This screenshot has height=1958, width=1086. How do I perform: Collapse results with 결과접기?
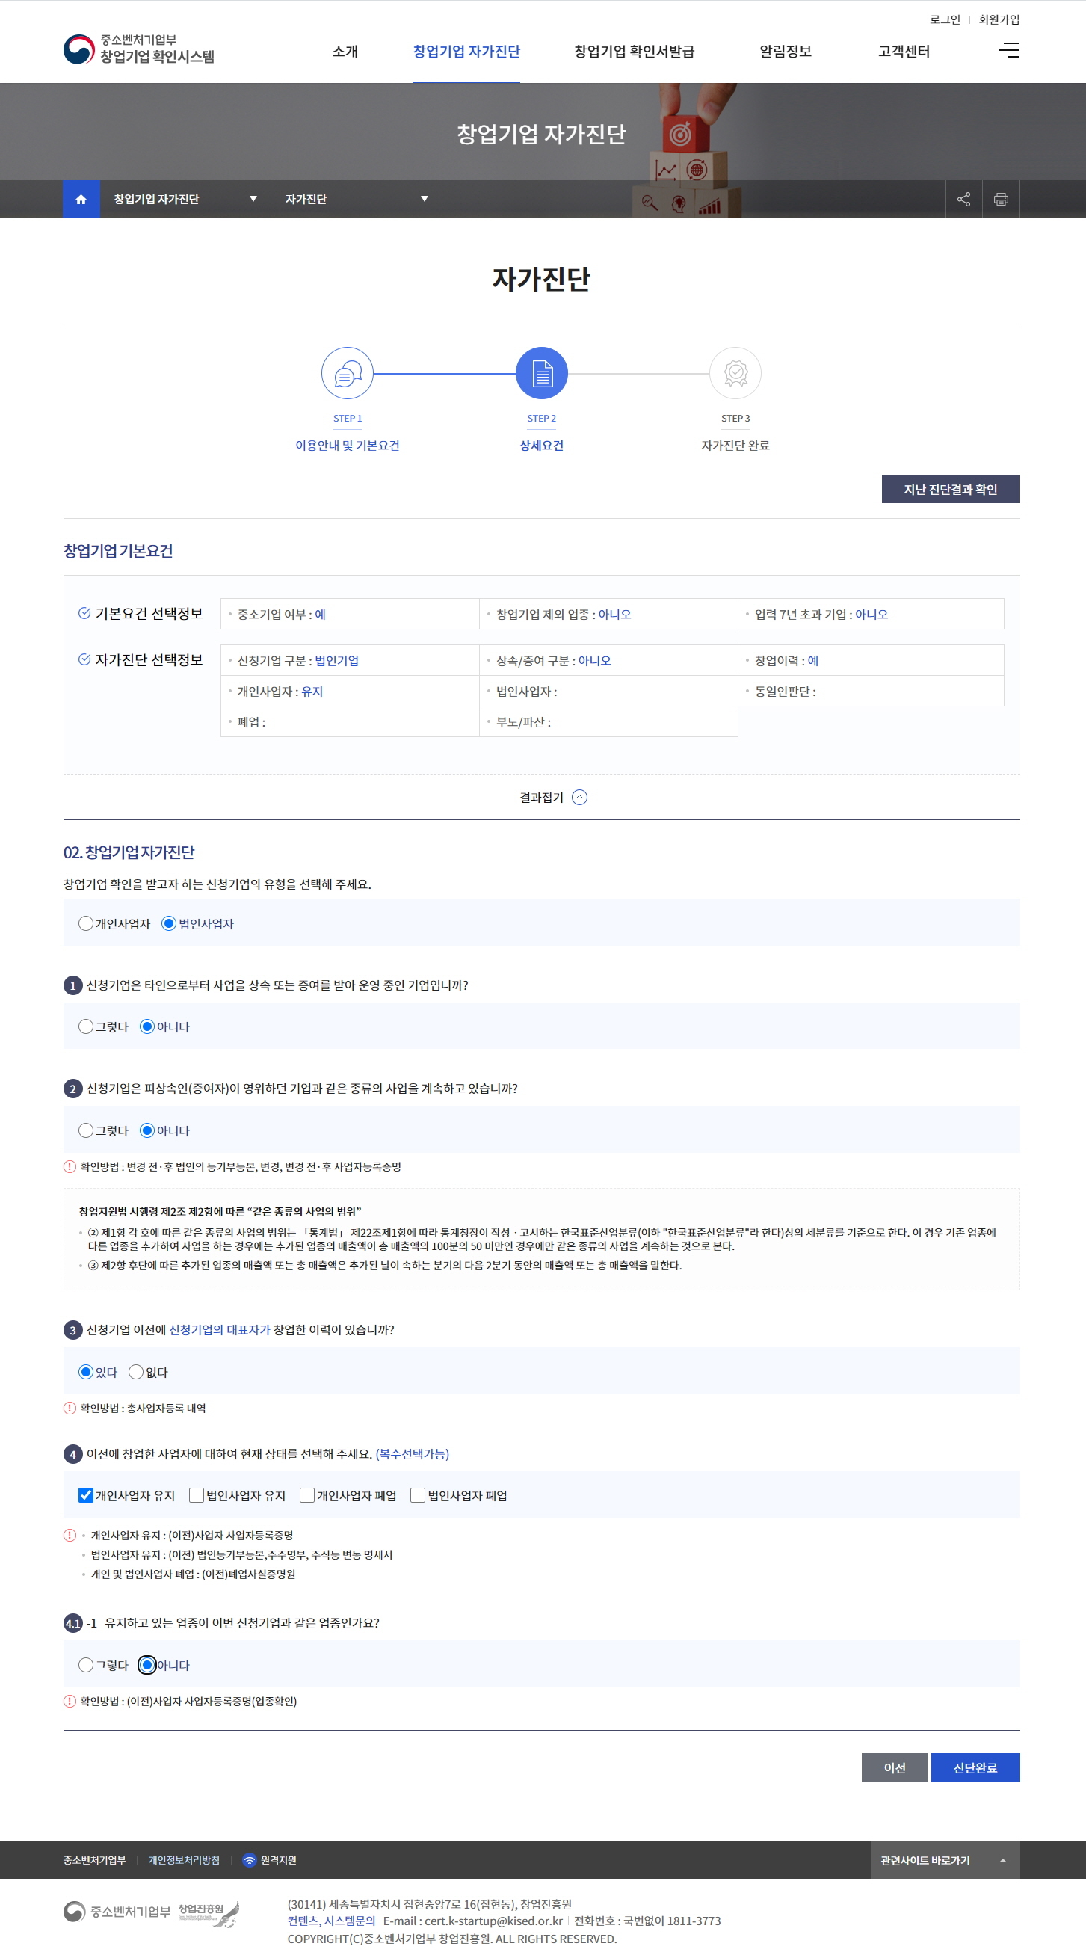tap(552, 798)
